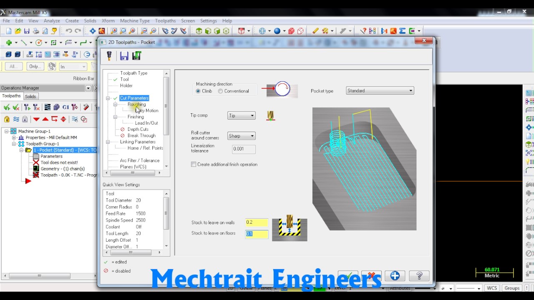Click Analyze question-mark arrow toolbar icon
The image size is (534, 300).
(x=363, y=31)
